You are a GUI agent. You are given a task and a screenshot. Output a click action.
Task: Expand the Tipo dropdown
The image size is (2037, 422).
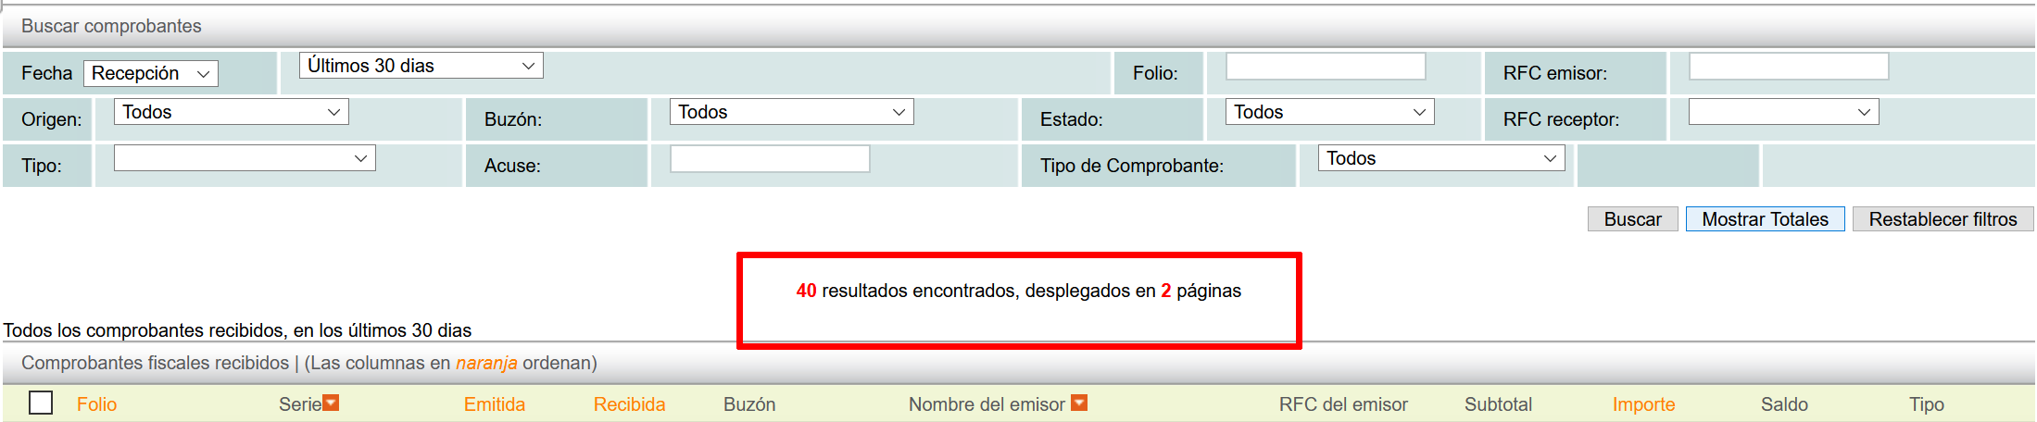coord(245,158)
